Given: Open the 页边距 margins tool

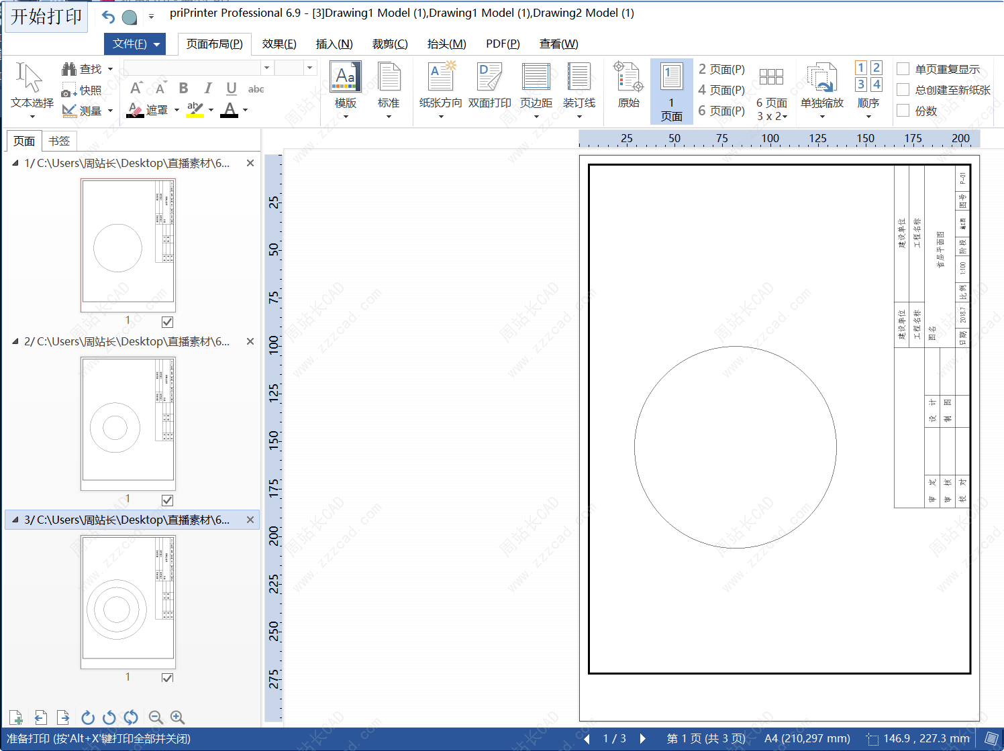Looking at the screenshot, I should (536, 78).
